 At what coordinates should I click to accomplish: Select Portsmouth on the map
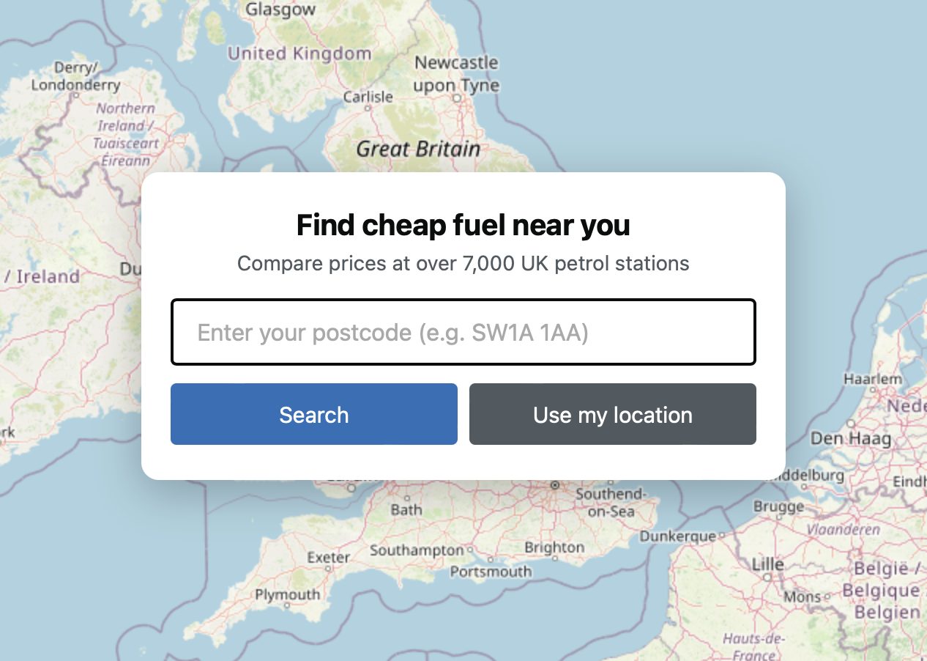pos(490,572)
